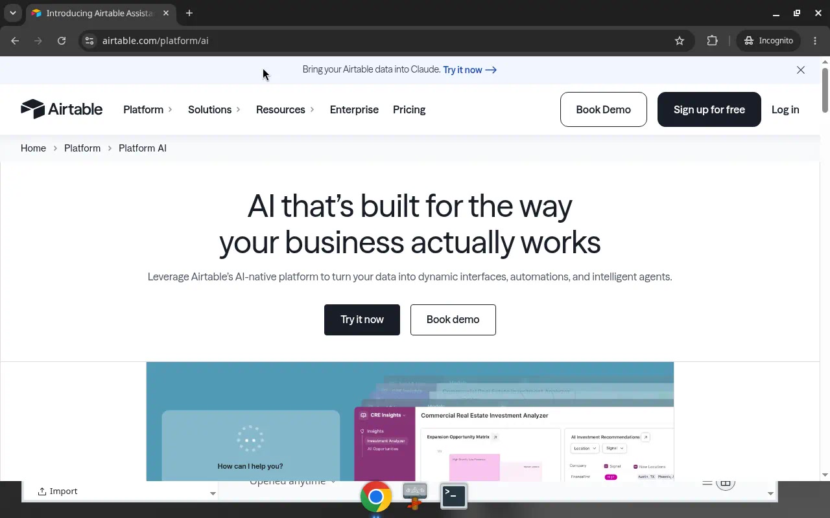The width and height of the screenshot is (830, 518).
Task: Select Investment Analyzer in the preview sidebar
Action: [x=386, y=441]
